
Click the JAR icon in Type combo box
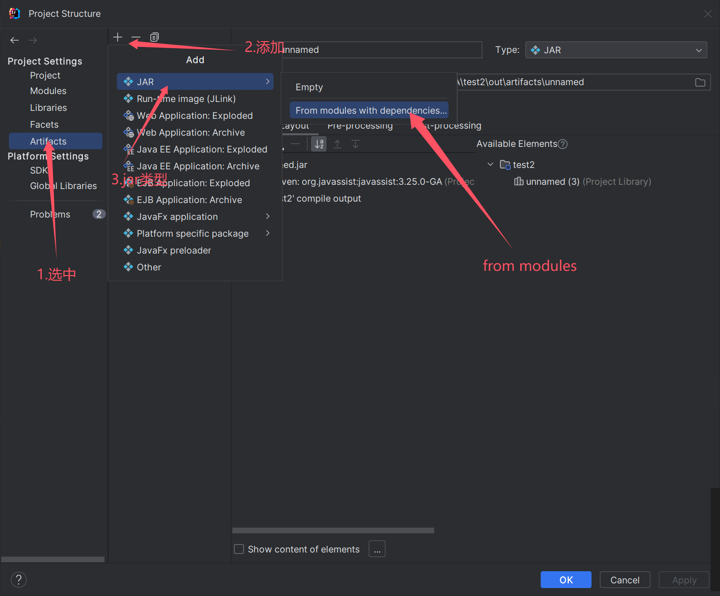point(535,50)
